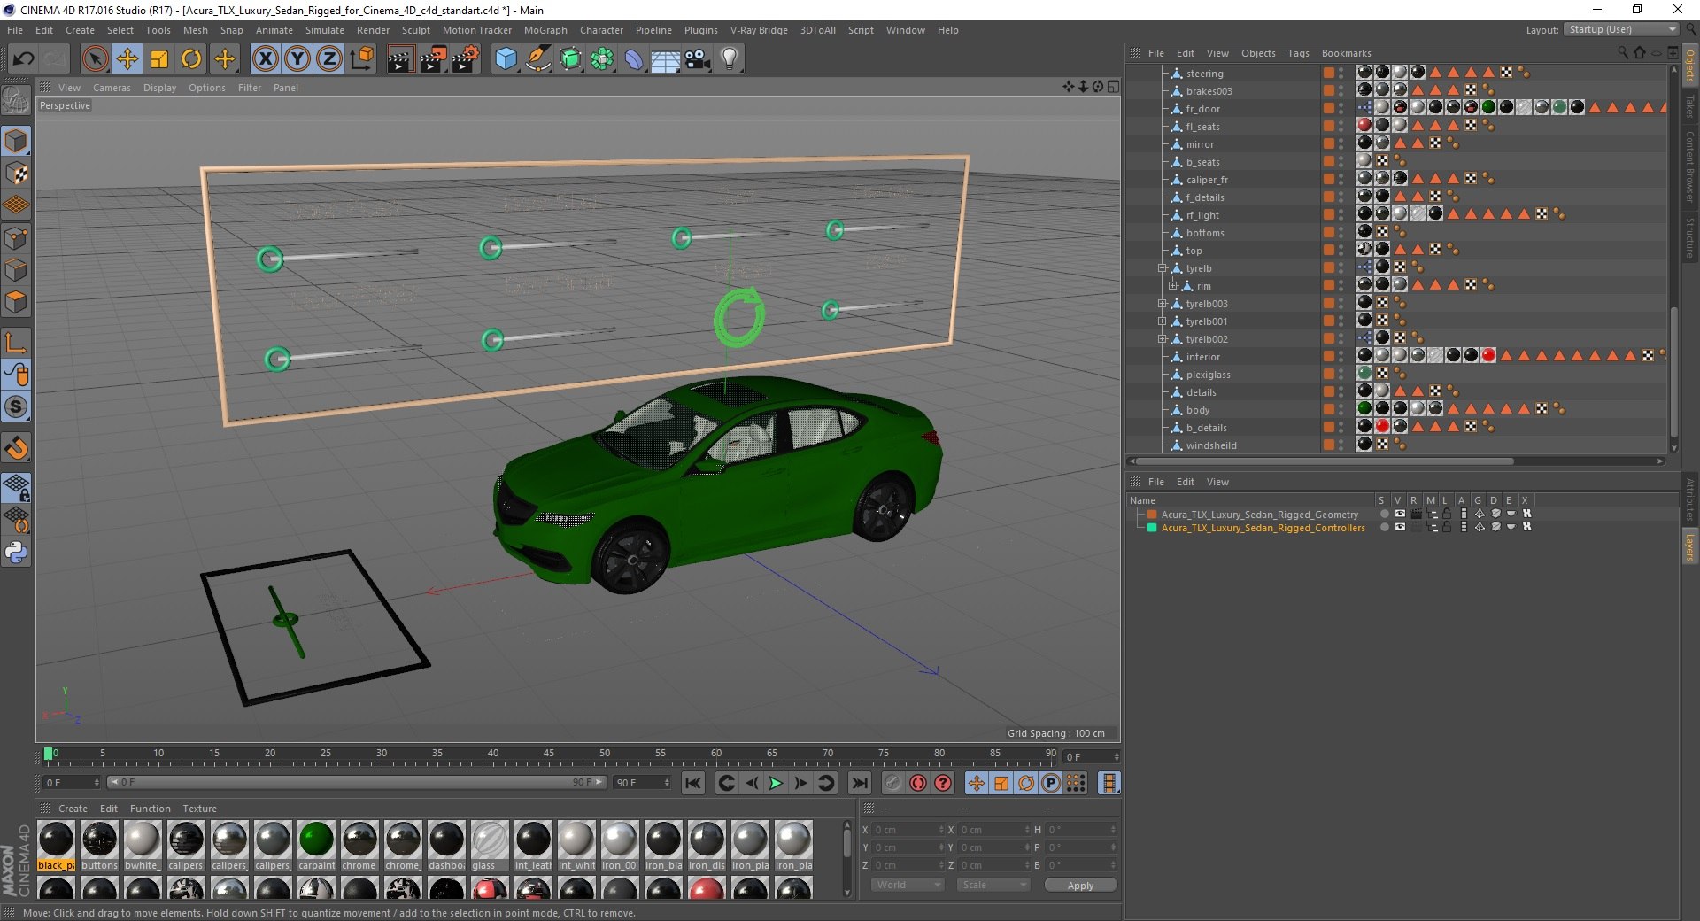Screen dimensions: 1700x921
Task: Open Object Manager Tags menu
Action: pyautogui.click(x=1298, y=53)
